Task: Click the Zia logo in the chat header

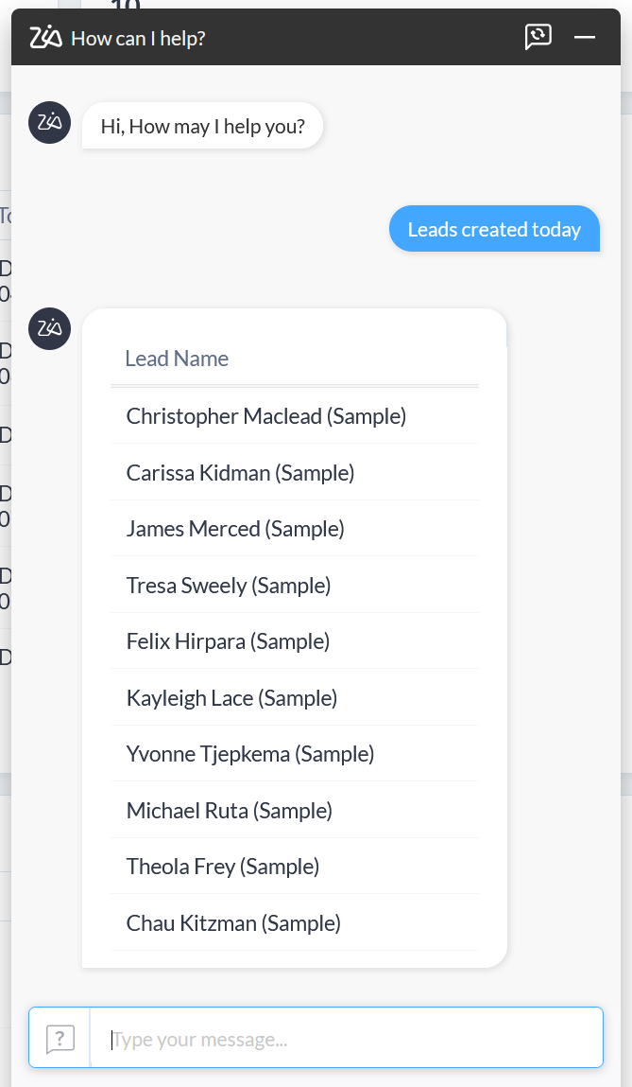Action: point(45,38)
